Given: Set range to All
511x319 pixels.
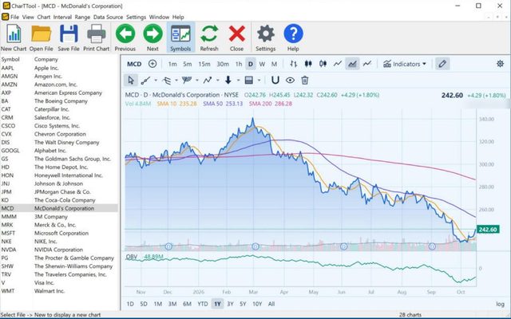Looking at the screenshot, I should pyautogui.click(x=271, y=304).
